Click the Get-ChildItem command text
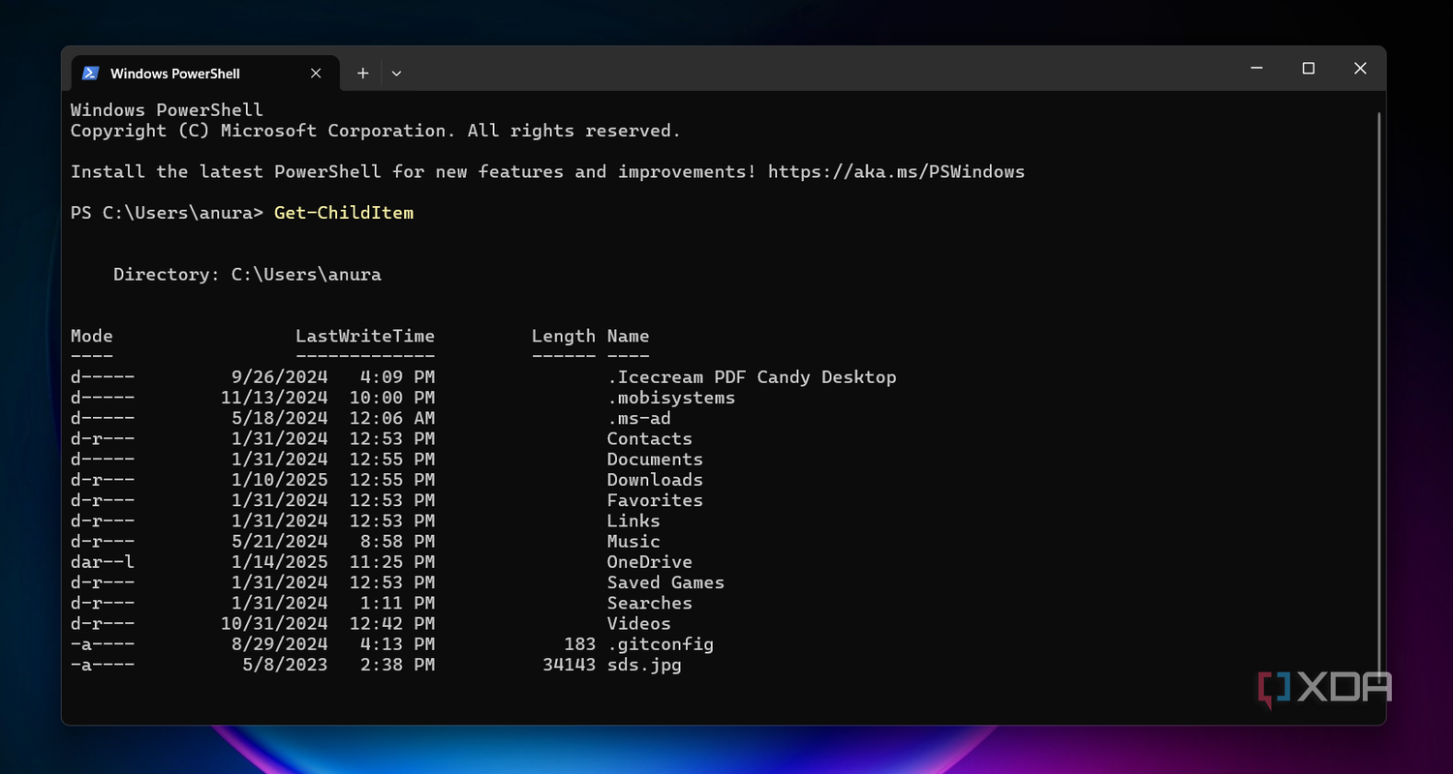The width and height of the screenshot is (1453, 774). [x=344, y=213]
